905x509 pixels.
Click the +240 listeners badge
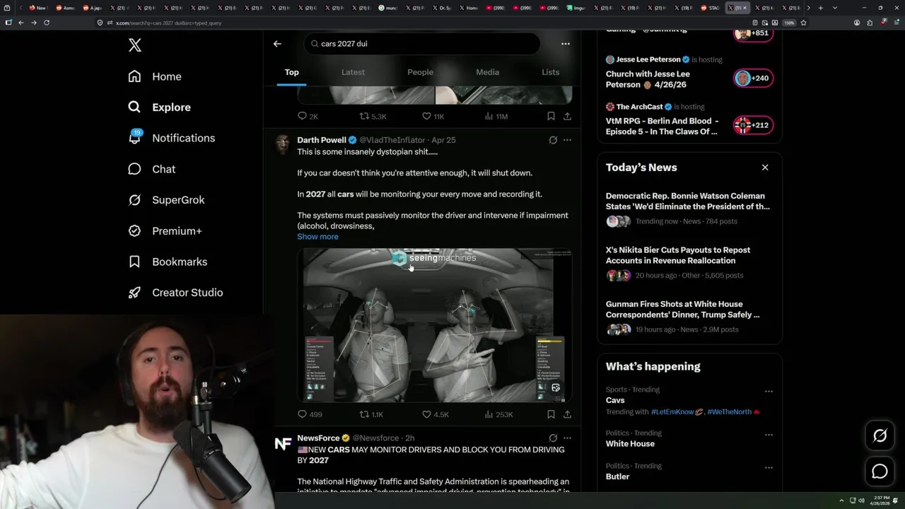(x=753, y=78)
